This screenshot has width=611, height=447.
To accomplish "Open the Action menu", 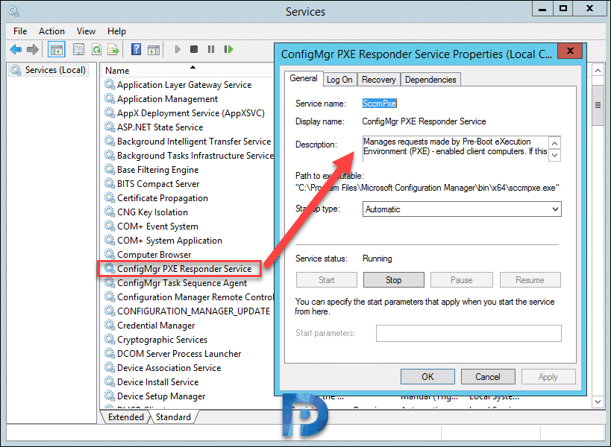I will tap(51, 31).
